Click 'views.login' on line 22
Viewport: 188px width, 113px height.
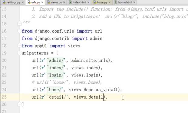85,75
